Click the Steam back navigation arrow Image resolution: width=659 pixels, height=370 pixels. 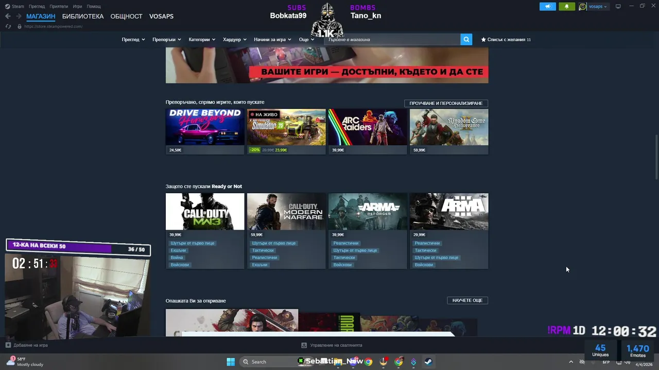(x=8, y=16)
